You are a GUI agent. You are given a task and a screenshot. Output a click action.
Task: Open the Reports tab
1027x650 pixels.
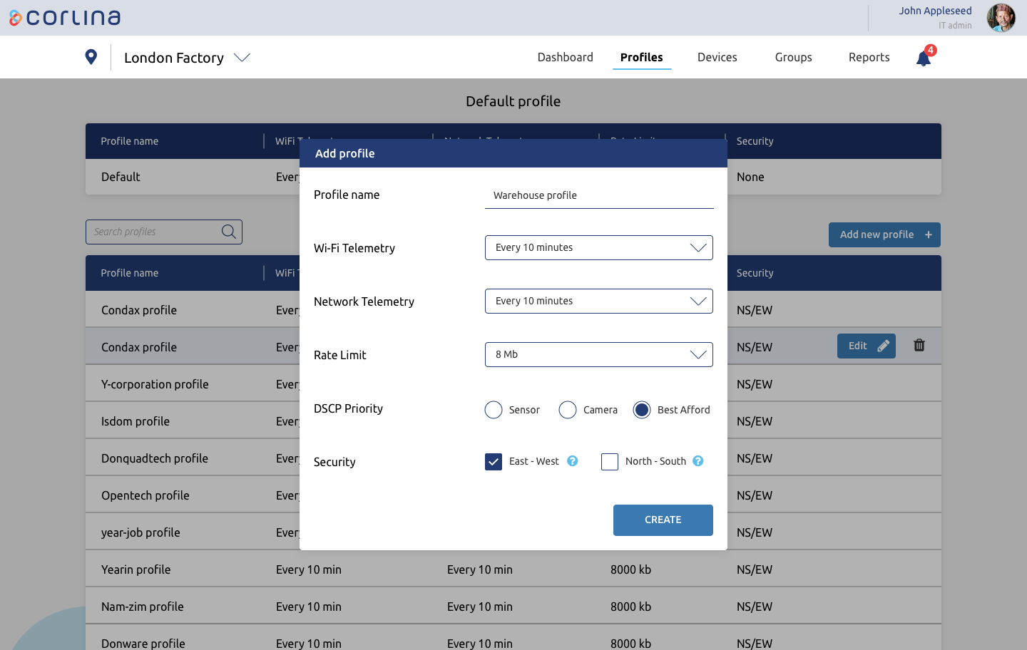(869, 57)
